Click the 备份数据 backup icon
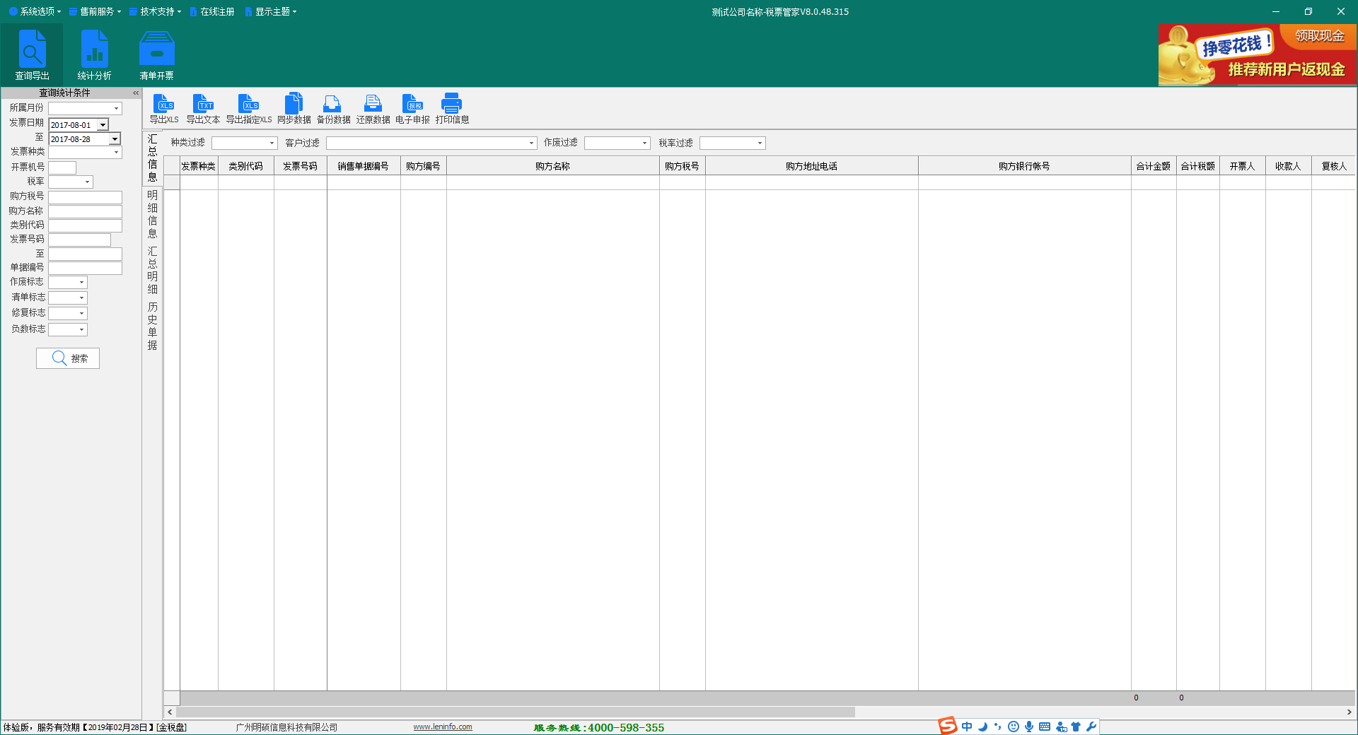This screenshot has height=735, width=1358. 333,109
